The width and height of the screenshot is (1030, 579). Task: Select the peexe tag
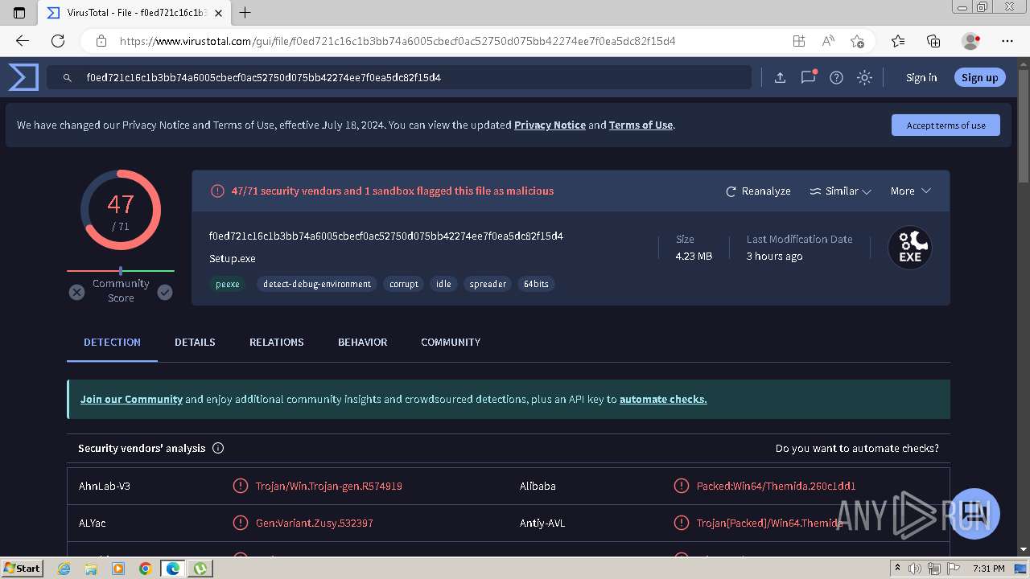click(x=227, y=284)
